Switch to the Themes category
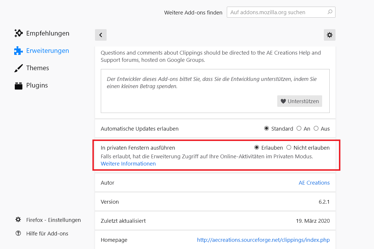 point(38,68)
